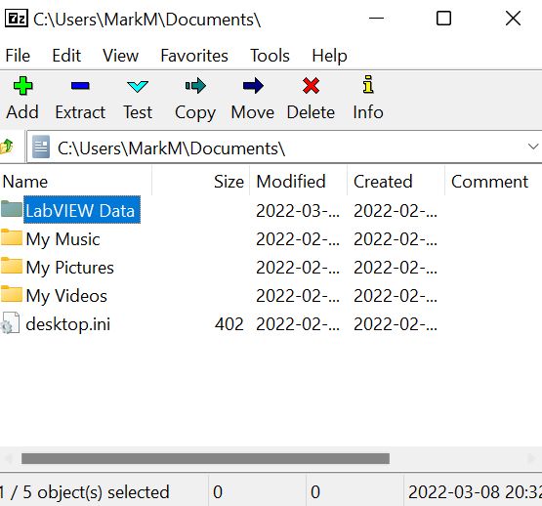
Task: Sort by the Modified column
Action: [x=298, y=182]
